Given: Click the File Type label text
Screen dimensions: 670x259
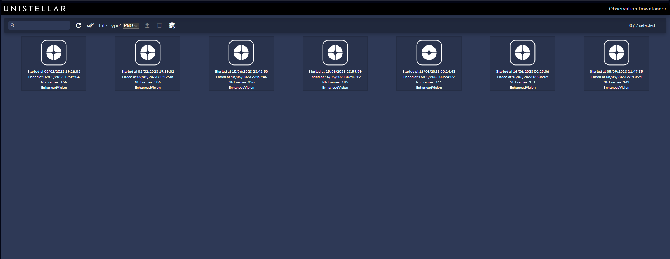Looking at the screenshot, I should coord(110,26).
